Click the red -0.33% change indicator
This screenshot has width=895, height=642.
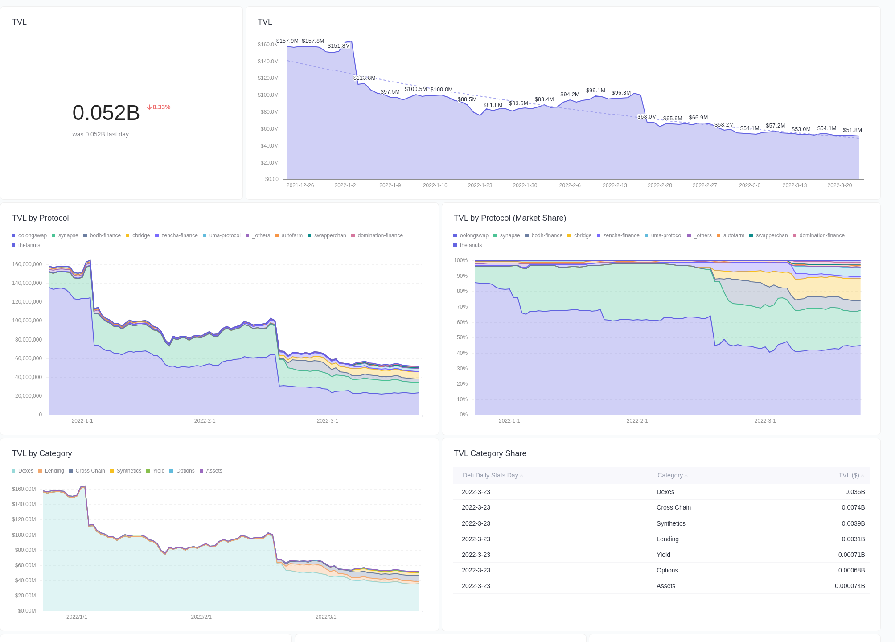click(x=158, y=107)
